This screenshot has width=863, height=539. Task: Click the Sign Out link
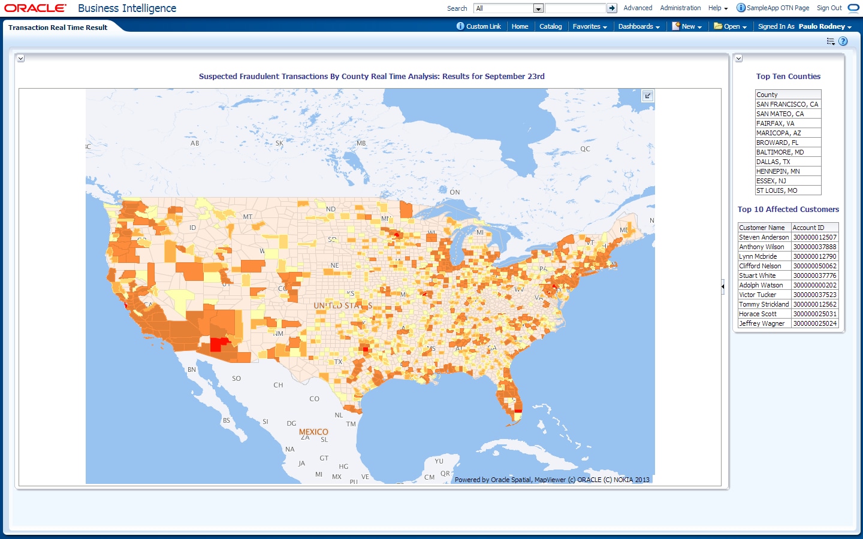[x=829, y=8]
